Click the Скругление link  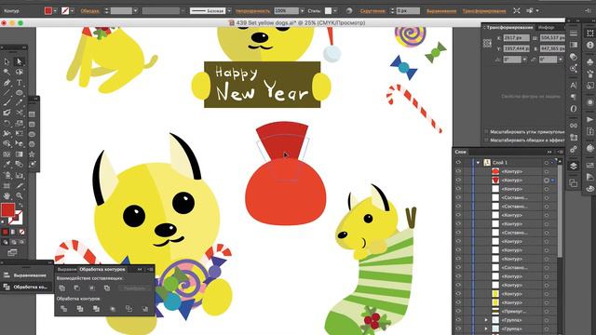coord(372,11)
